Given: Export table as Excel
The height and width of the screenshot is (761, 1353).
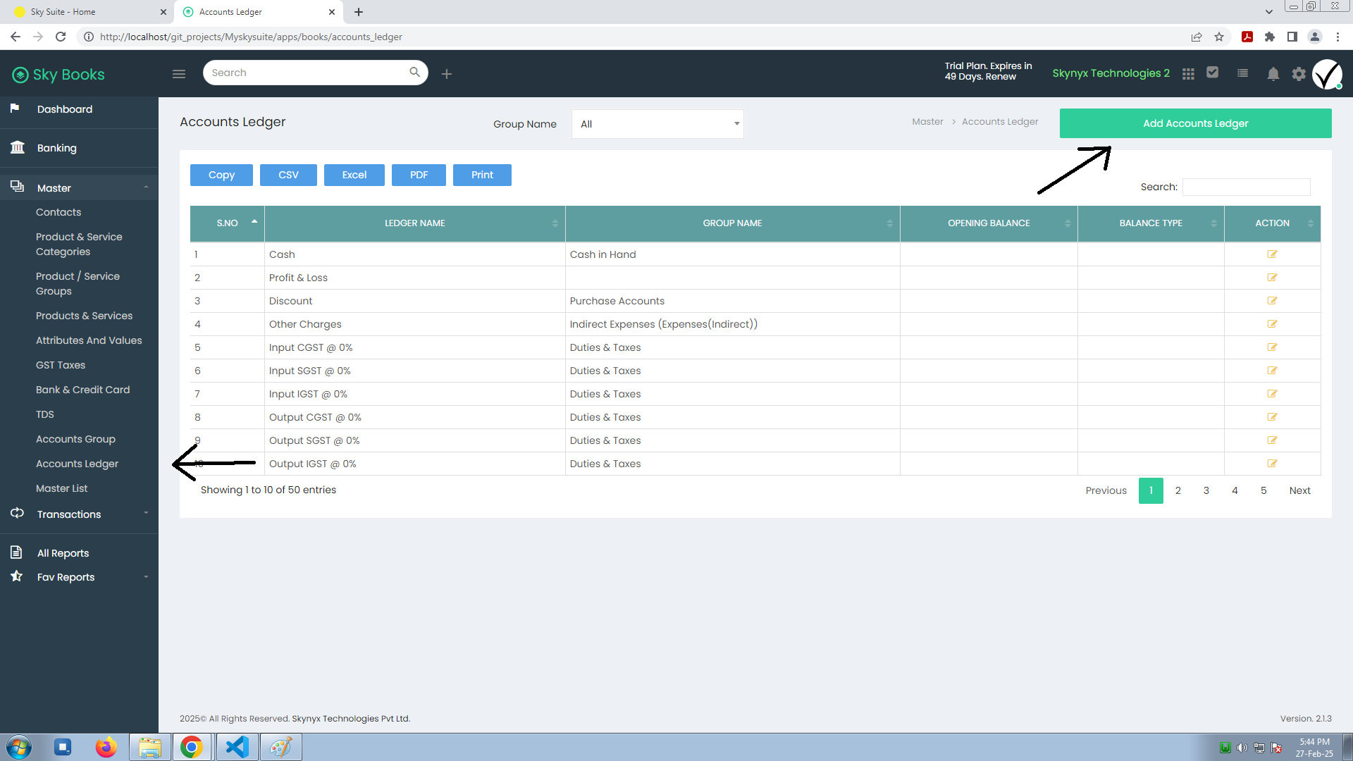Looking at the screenshot, I should pyautogui.click(x=354, y=175).
